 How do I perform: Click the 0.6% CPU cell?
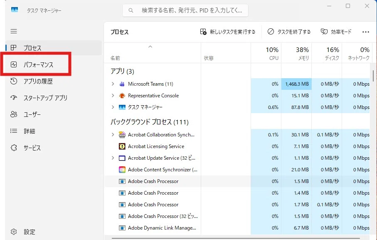(266, 107)
